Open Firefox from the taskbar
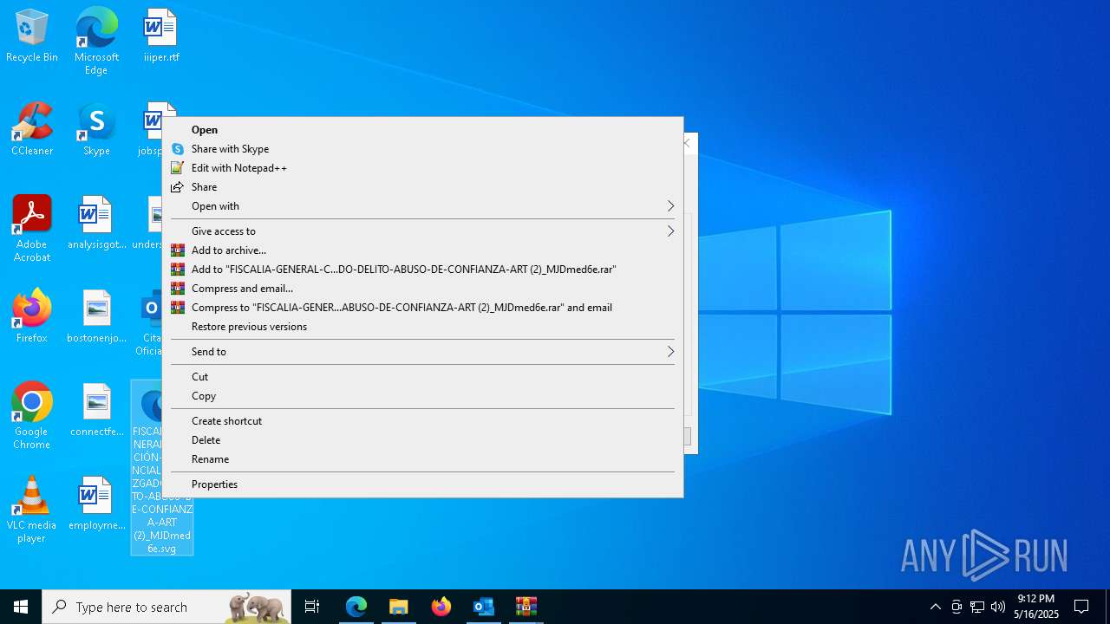Screen dimensions: 1110x624 coord(441,607)
